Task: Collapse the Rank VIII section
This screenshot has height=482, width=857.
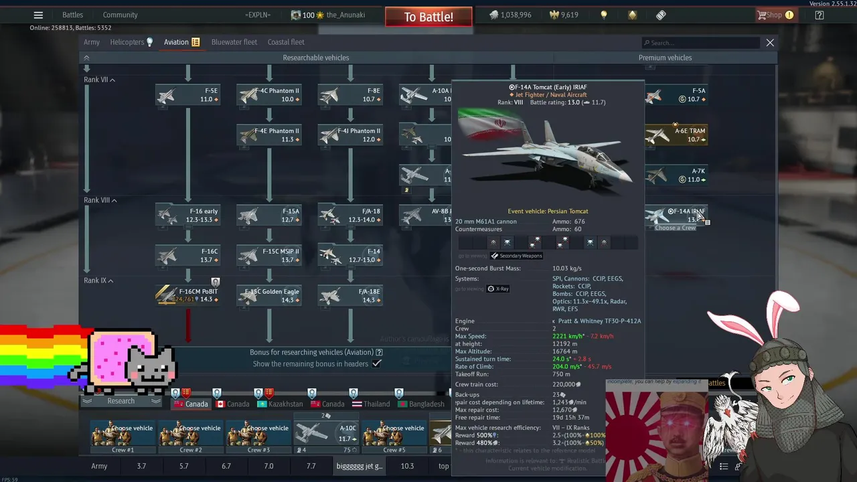Action: (x=100, y=200)
